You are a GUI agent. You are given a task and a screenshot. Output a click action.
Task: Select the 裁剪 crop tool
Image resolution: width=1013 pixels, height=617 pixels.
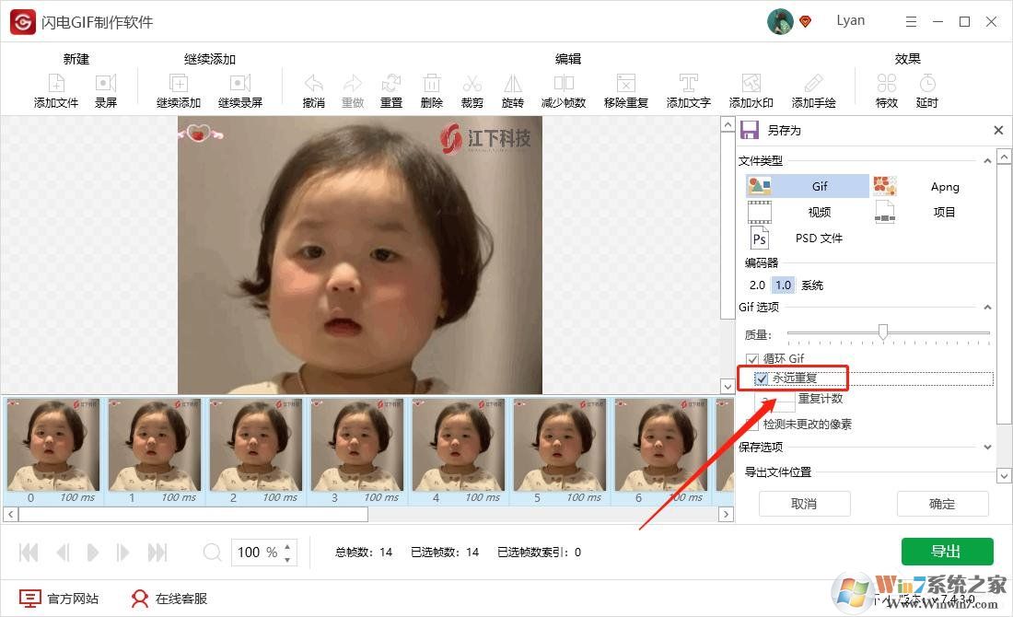472,88
